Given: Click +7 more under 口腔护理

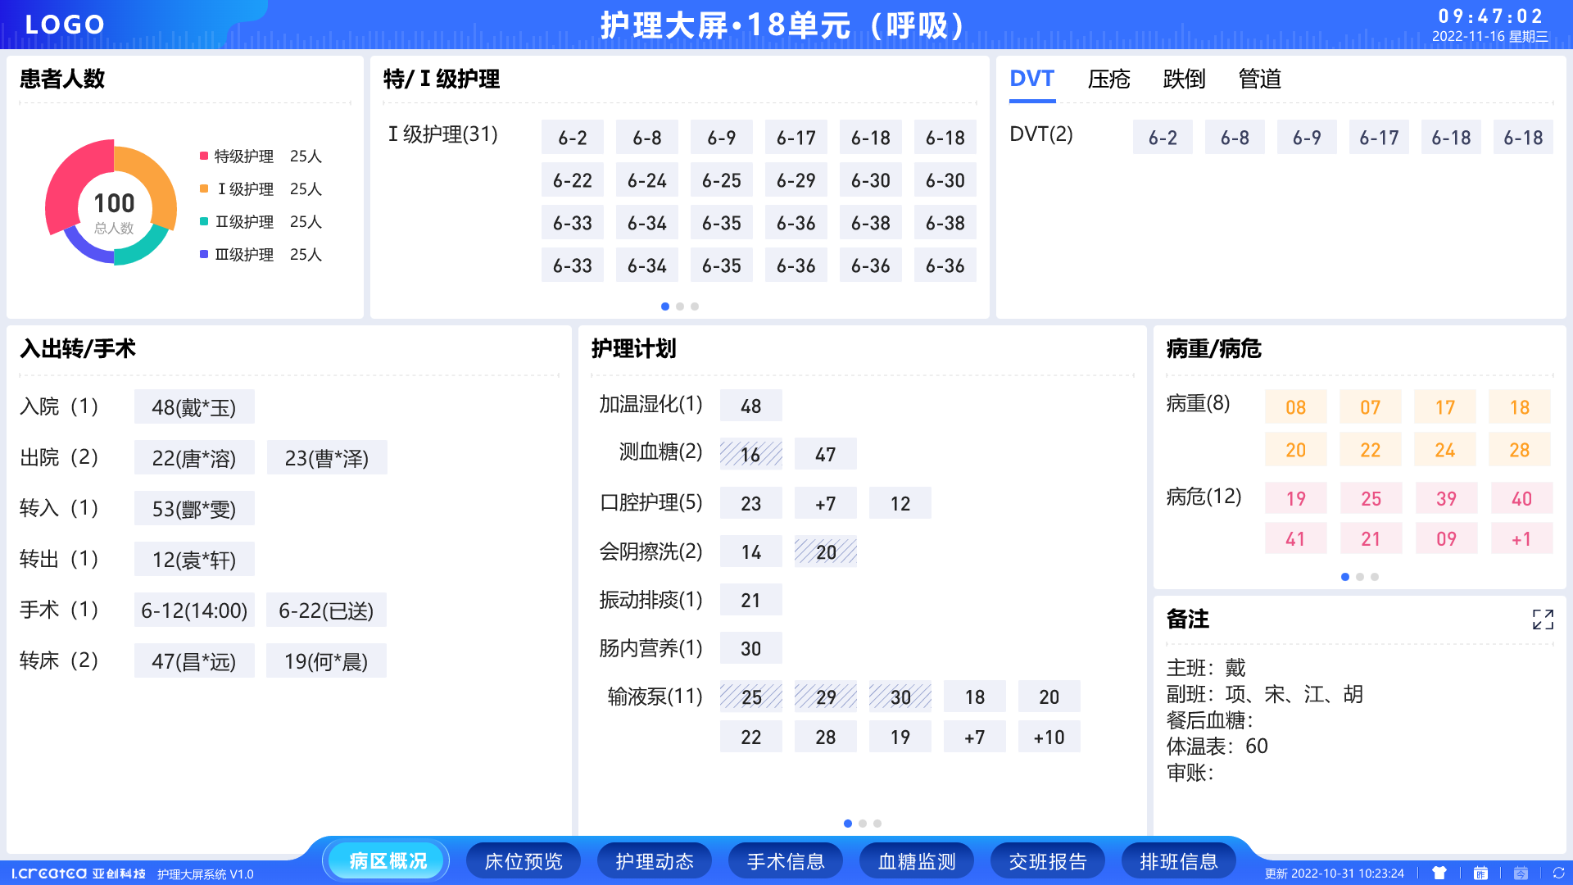Looking at the screenshot, I should 826,504.
